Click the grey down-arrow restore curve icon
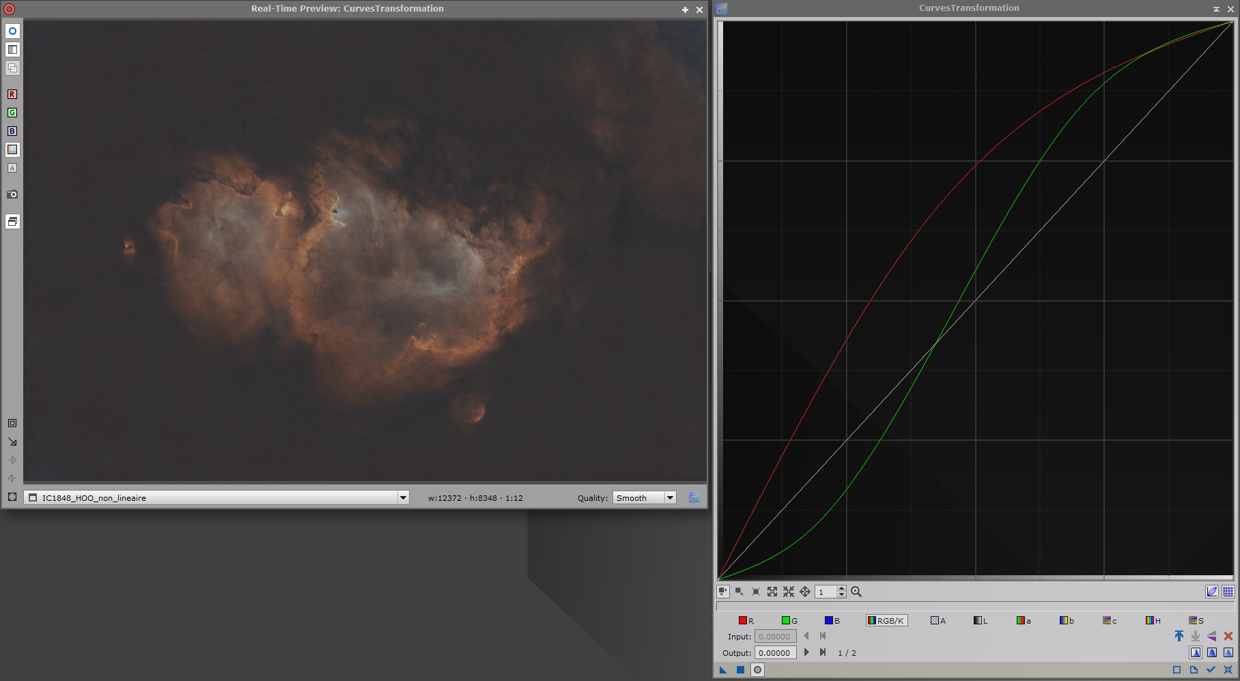The width and height of the screenshot is (1240, 681). point(1196,636)
